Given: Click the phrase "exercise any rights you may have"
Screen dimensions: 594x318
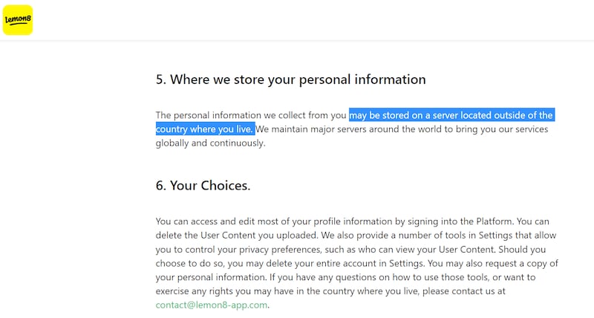Looking at the screenshot, I should point(230,291).
